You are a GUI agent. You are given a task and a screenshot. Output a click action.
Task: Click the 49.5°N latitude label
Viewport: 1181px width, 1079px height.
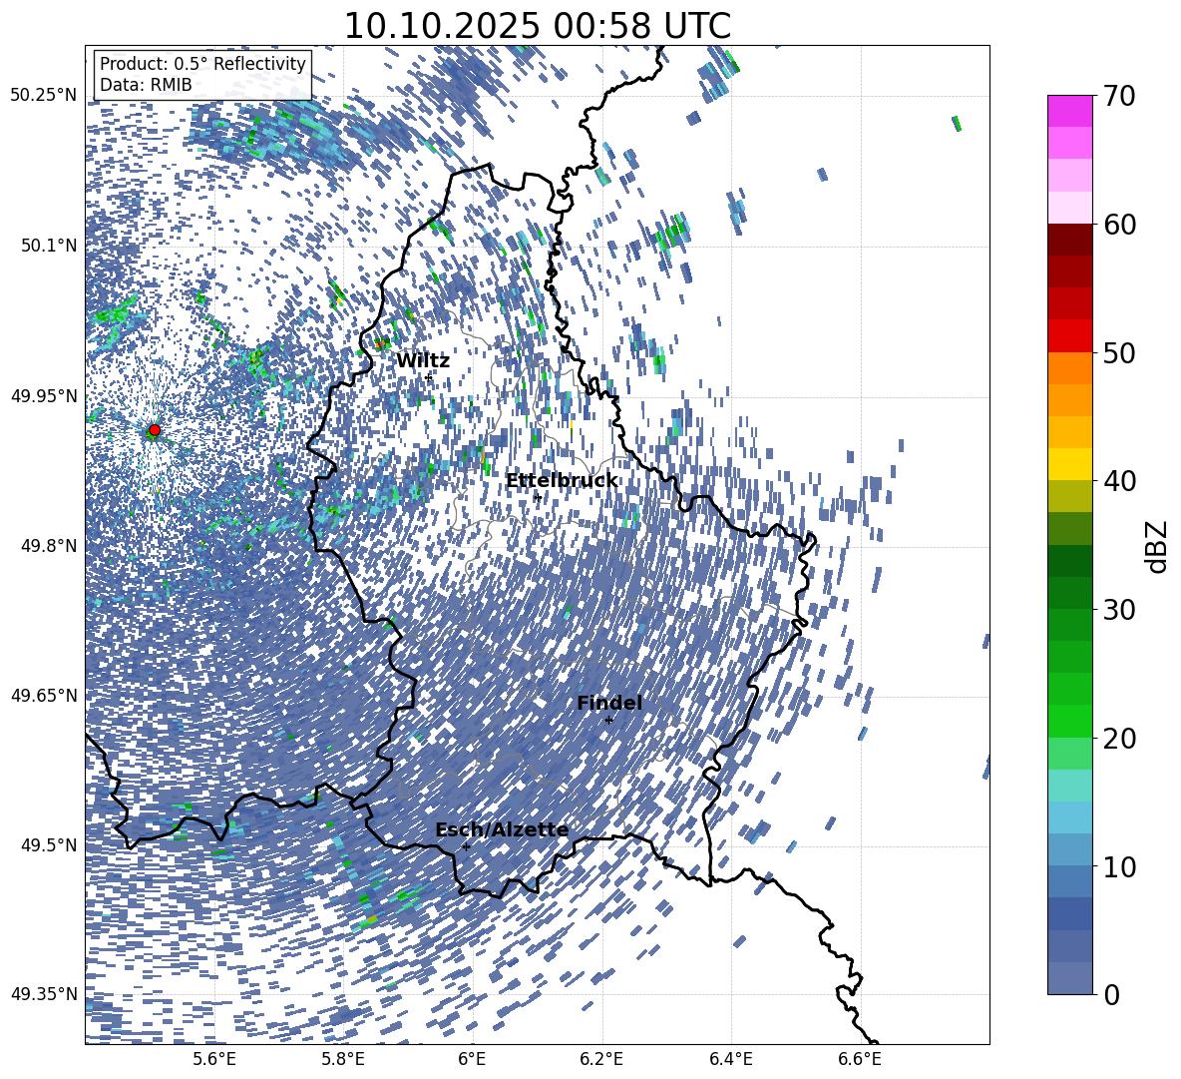point(49,845)
